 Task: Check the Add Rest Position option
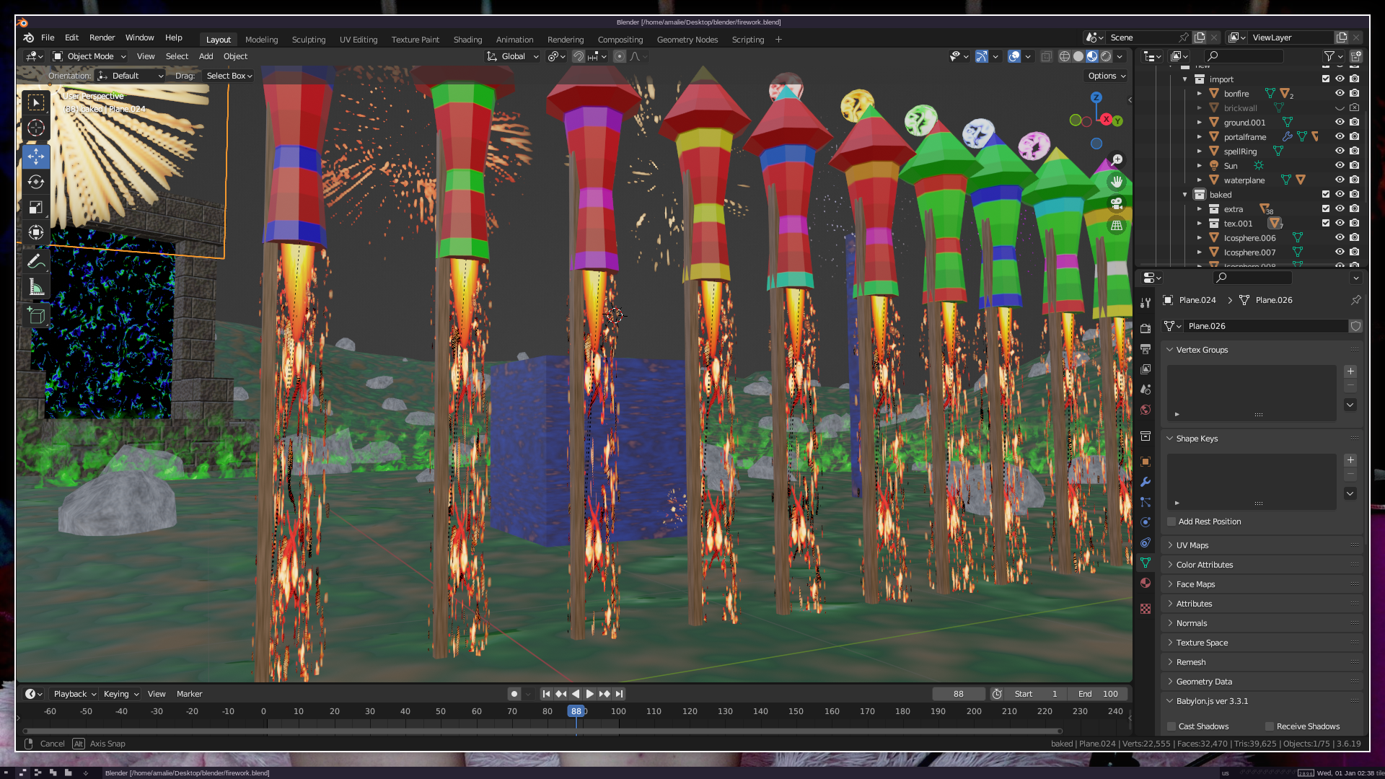tap(1172, 521)
